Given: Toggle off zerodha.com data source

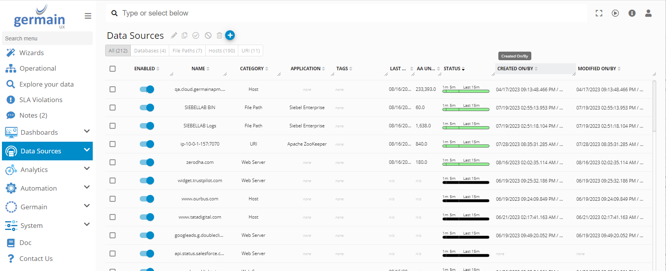Looking at the screenshot, I should coord(147,162).
